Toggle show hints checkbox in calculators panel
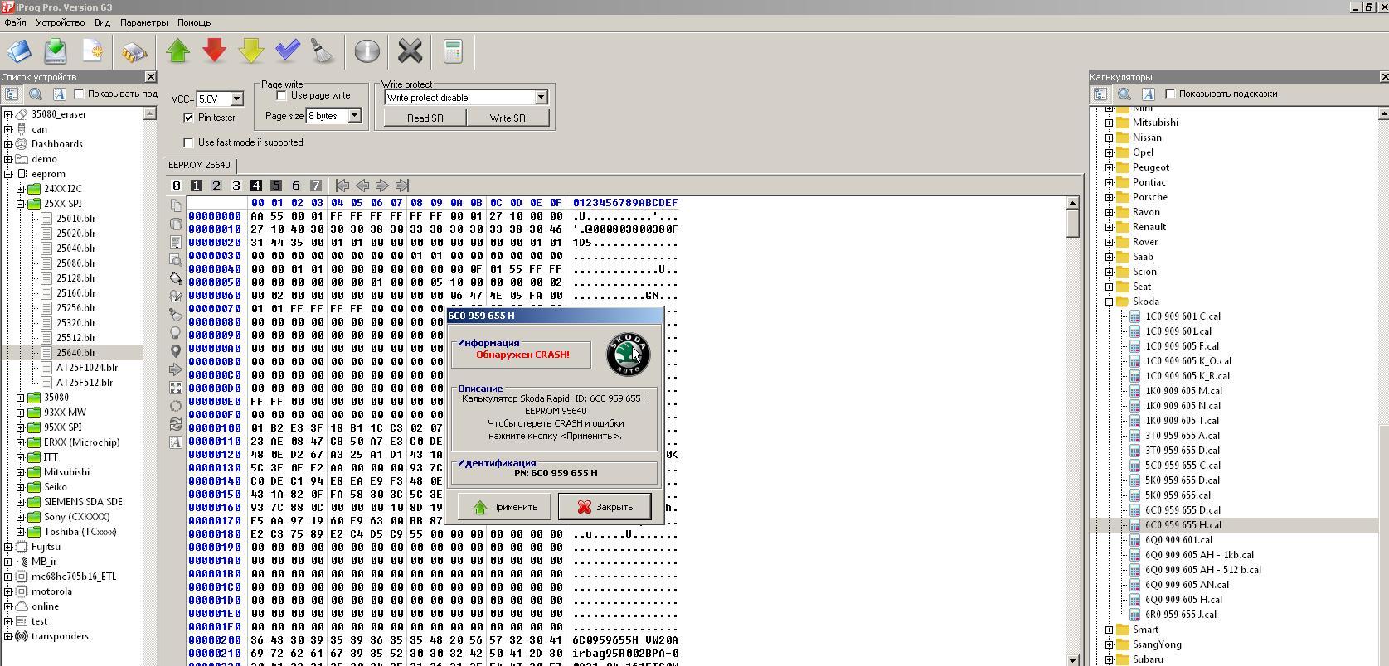The width and height of the screenshot is (1389, 666). (1170, 94)
